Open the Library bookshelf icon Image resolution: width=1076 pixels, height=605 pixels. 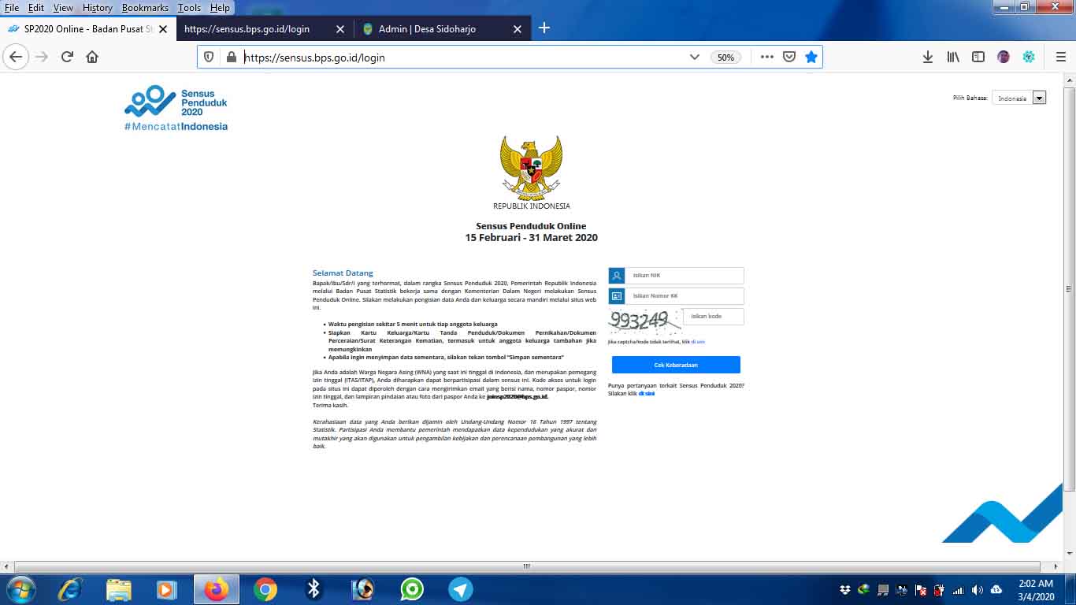953,57
